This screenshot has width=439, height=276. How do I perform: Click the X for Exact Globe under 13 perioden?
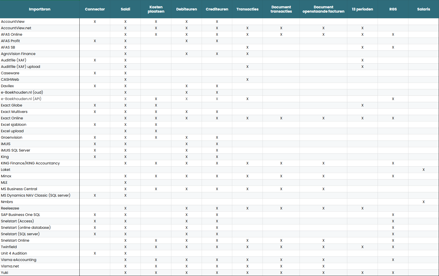362,105
